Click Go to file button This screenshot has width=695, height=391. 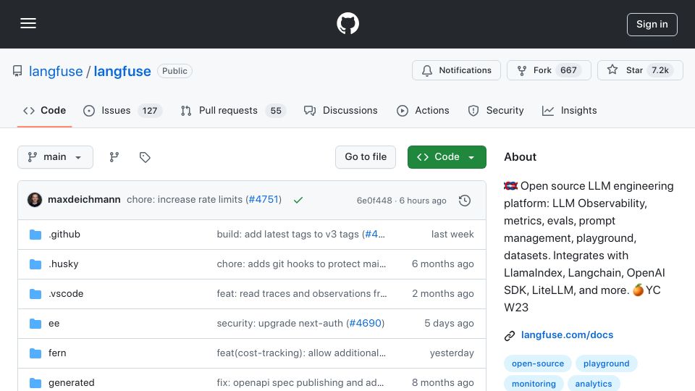point(365,157)
